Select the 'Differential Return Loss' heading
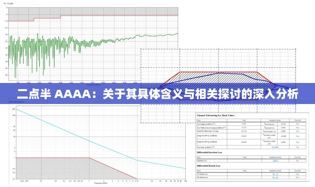The height and width of the screenshot is (187, 315). (208, 166)
